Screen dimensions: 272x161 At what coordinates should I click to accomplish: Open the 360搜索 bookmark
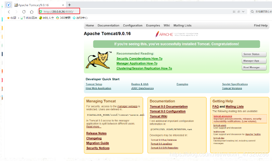[63, 18]
